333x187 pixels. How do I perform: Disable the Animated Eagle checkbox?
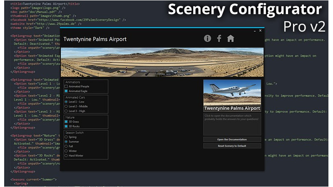pos(66,91)
